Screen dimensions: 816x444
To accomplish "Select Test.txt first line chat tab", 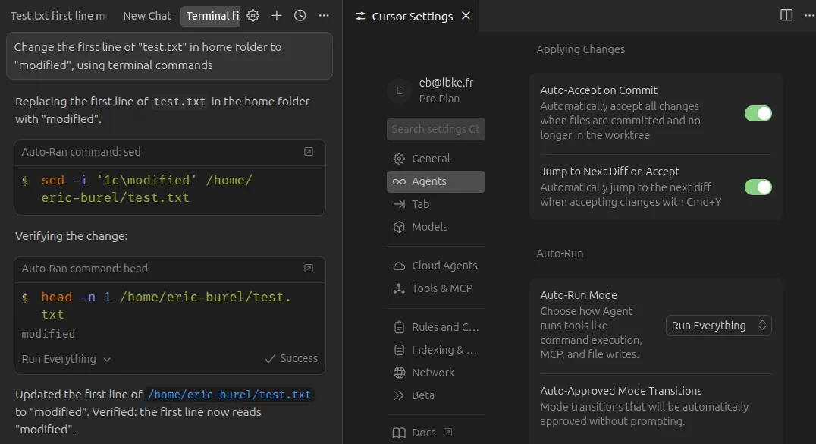I will (58, 16).
